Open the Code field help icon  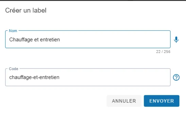176,77
